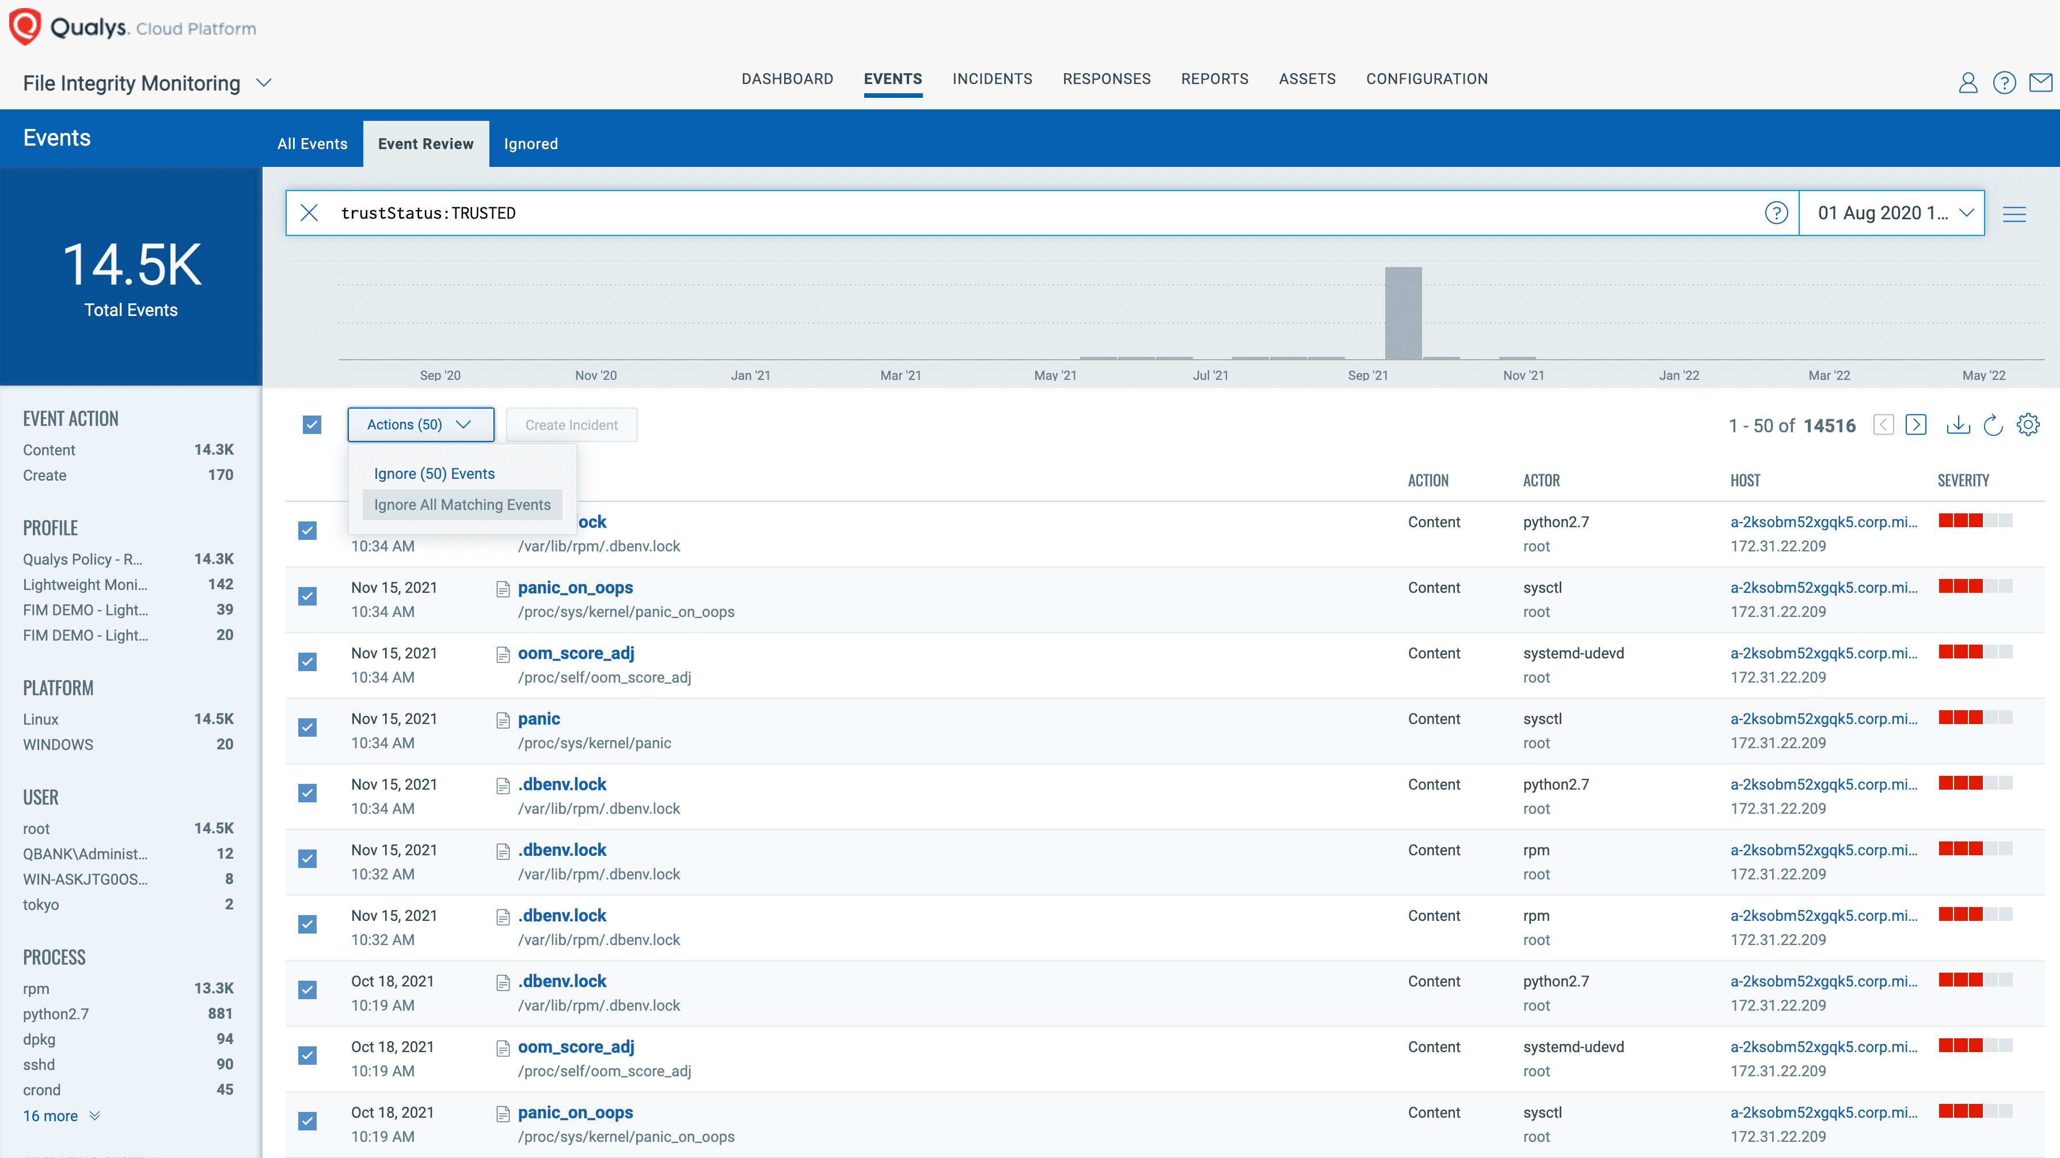
Task: Open the REPORTS menu
Action: pos(1214,78)
